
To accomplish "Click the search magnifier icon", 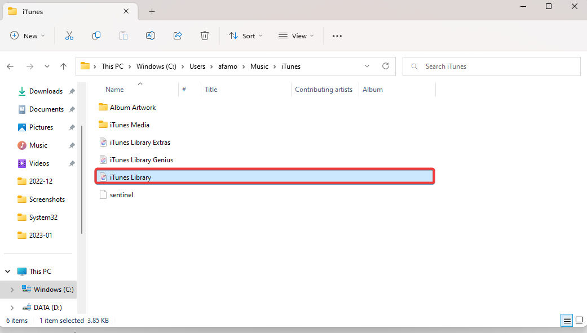I will (414, 66).
